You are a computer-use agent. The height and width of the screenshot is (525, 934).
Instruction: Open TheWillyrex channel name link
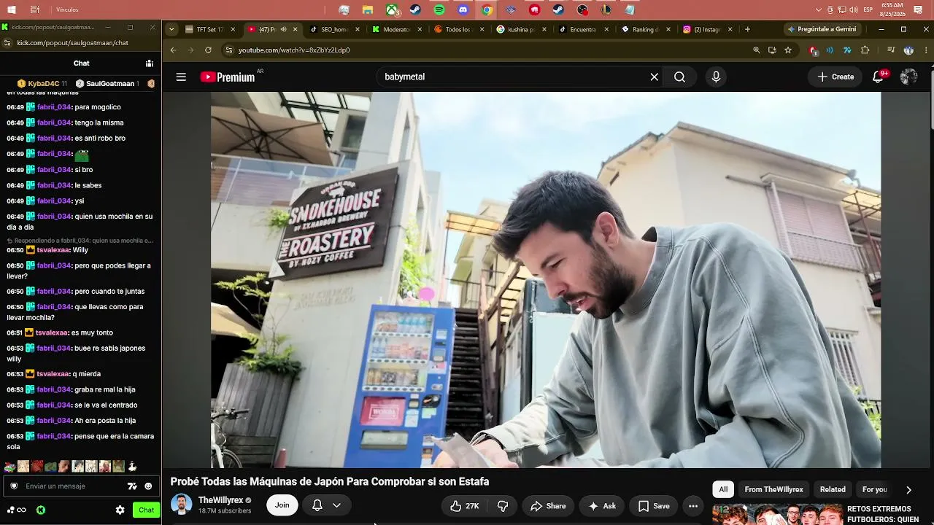(x=220, y=500)
